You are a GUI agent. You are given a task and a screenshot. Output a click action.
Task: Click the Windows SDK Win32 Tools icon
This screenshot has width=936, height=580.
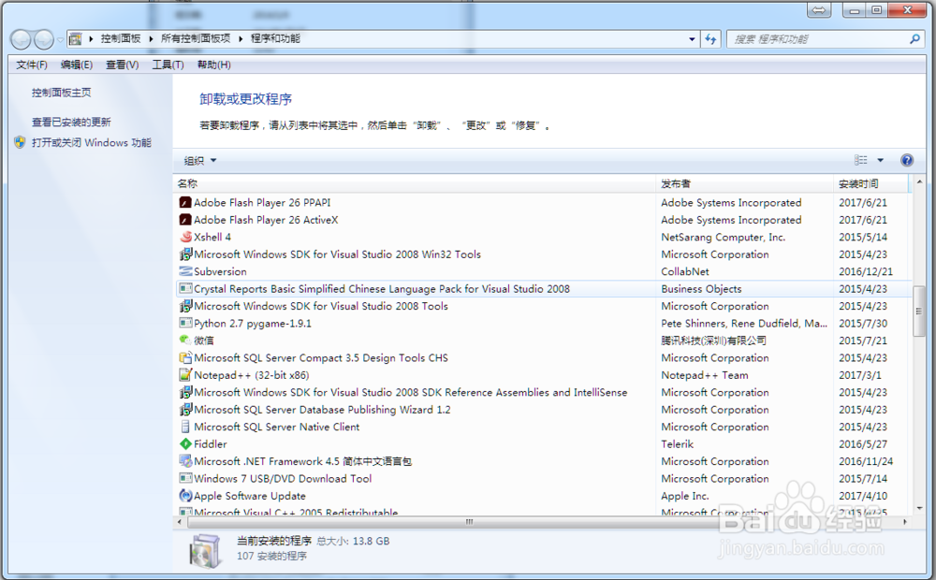point(185,254)
